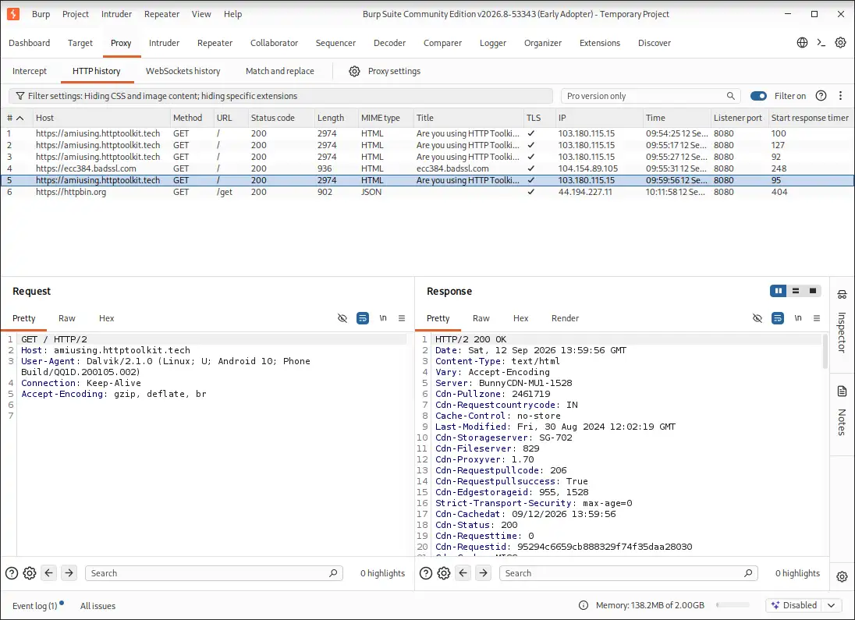The height and width of the screenshot is (620, 855).
Task: Switch to the Decoder tab
Action: click(x=389, y=43)
